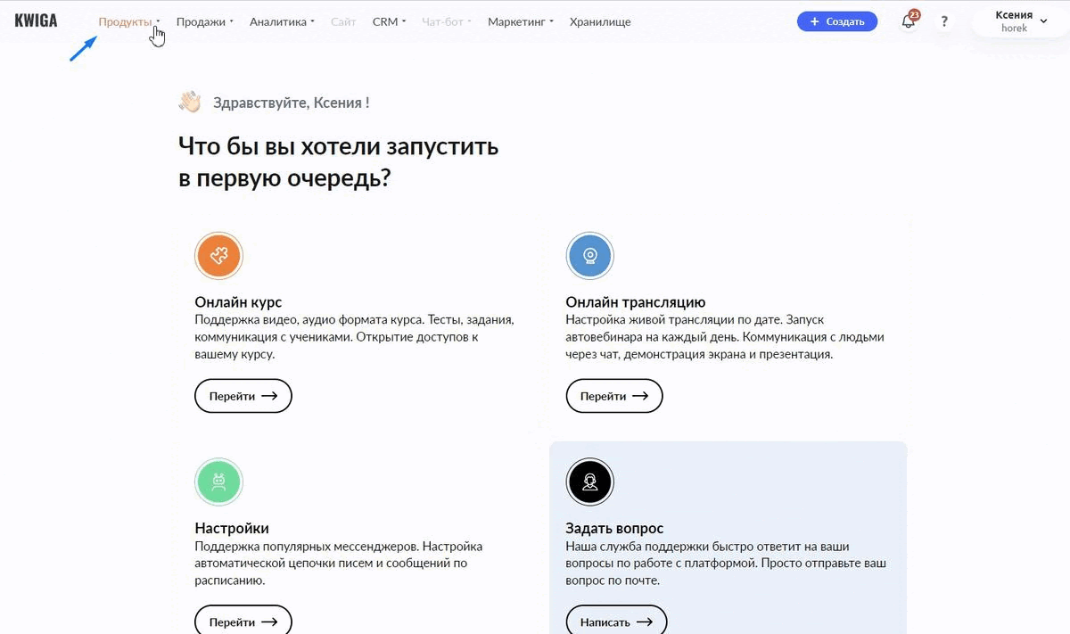Expand the Маркетинг dropdown menu
This screenshot has width=1070, height=634.
(521, 21)
